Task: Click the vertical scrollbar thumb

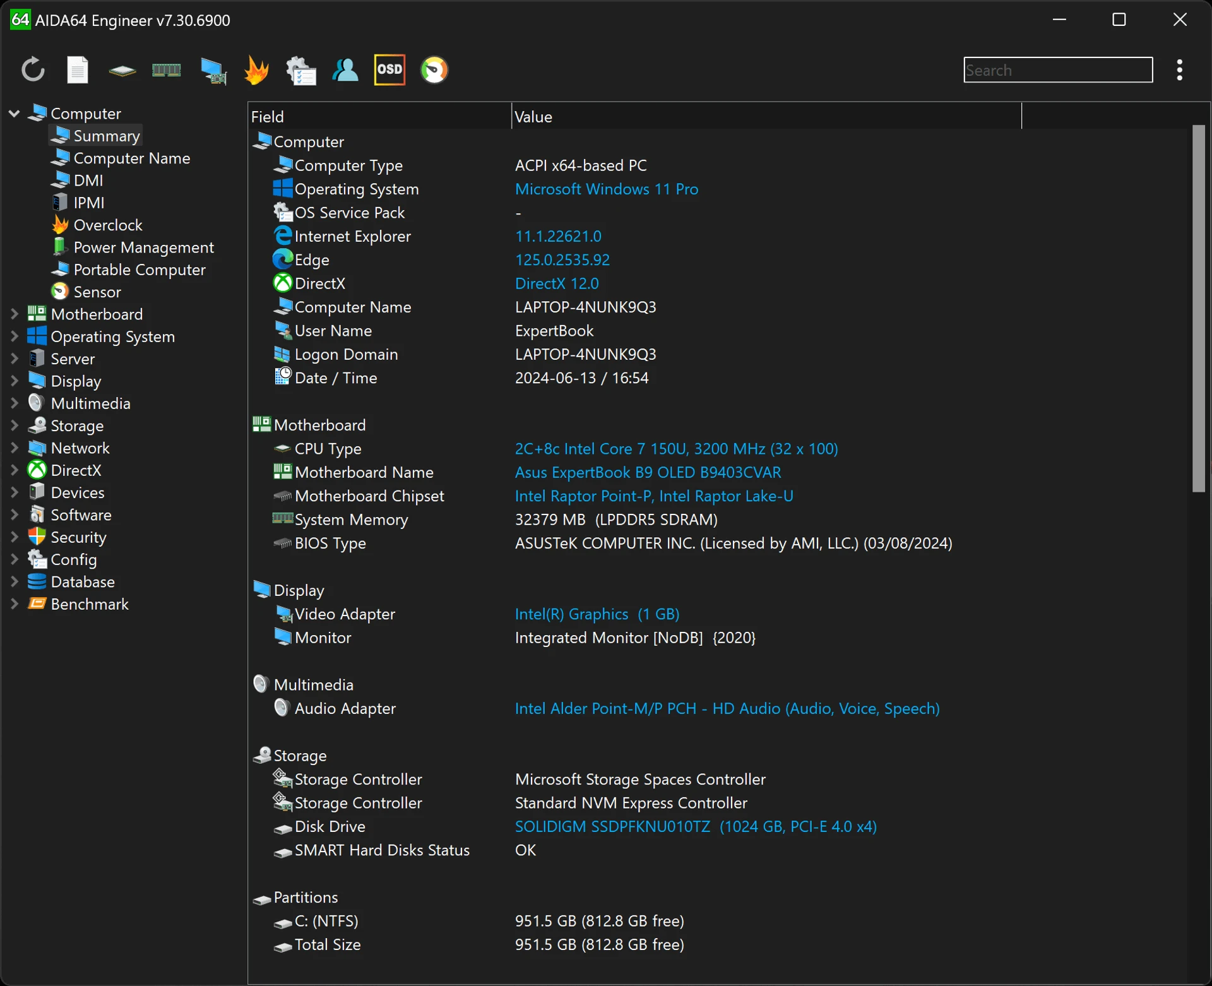Action: click(1198, 308)
